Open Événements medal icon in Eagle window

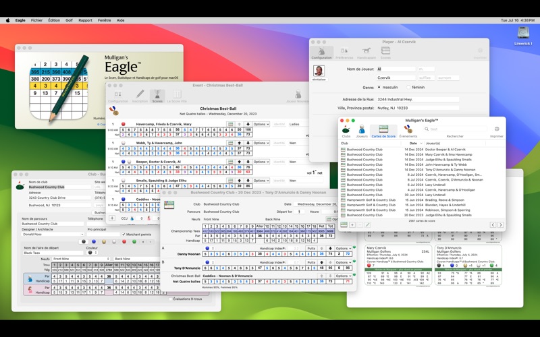[408, 131]
